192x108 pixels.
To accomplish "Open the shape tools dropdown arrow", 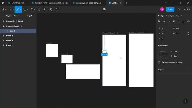I will 28,9.
